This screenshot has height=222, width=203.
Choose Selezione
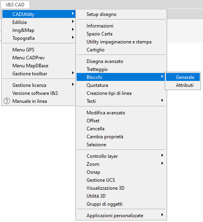[x=121, y=145]
